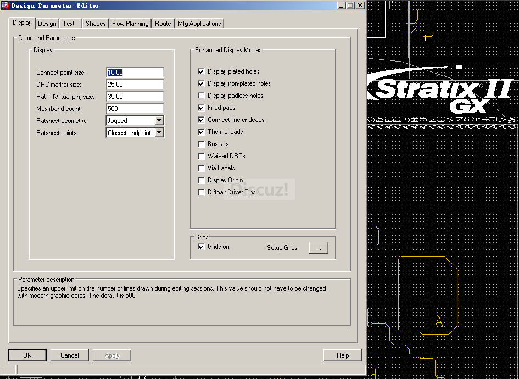
Task: Uncheck Display plated holes
Action: tap(201, 71)
